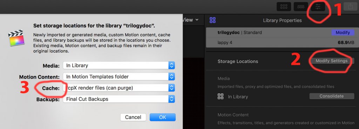Confirm storage locations with OK
The width and height of the screenshot is (359, 129).
coord(163,117)
